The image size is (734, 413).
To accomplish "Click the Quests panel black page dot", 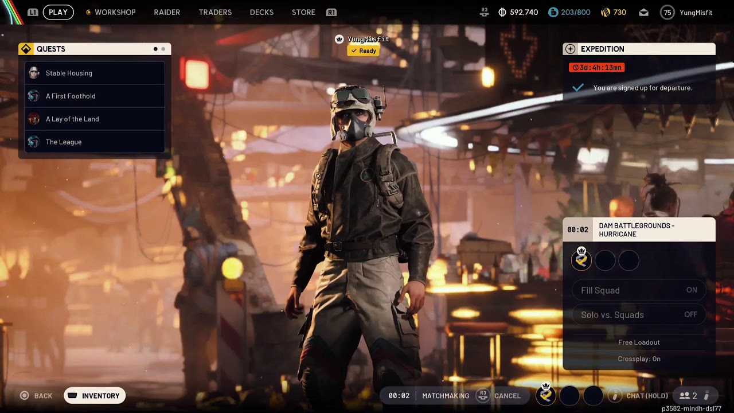I will [155, 49].
